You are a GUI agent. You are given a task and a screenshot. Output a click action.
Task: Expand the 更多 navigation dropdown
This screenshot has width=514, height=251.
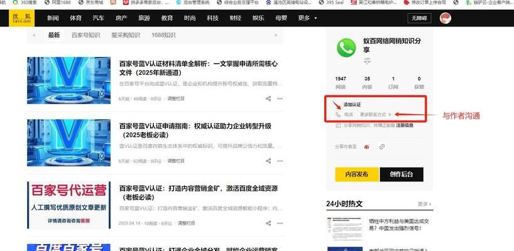307,18
